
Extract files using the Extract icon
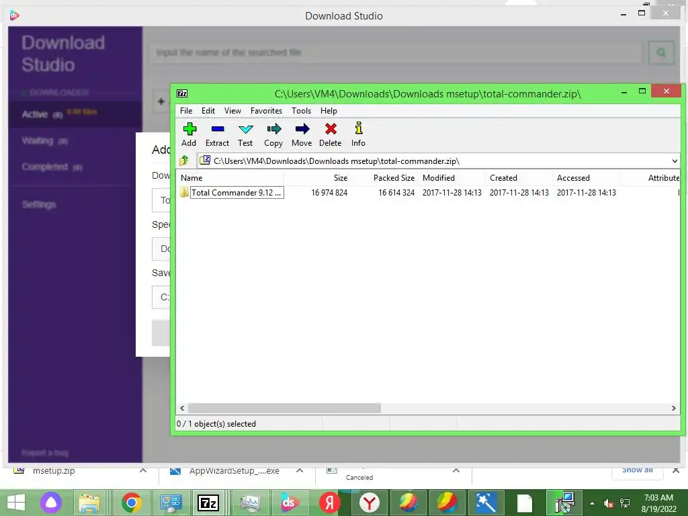(217, 134)
